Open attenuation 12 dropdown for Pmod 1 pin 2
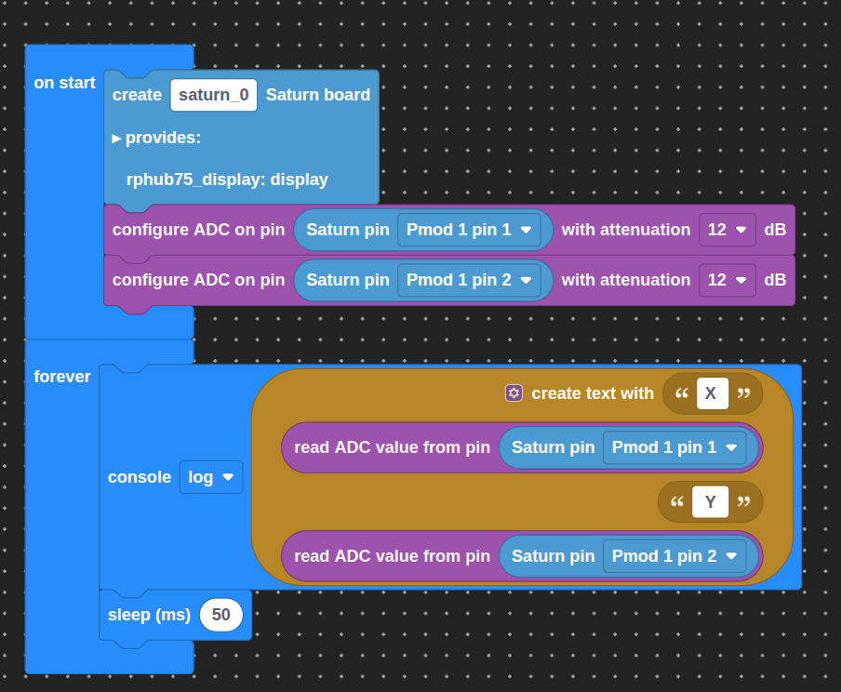 pos(728,280)
